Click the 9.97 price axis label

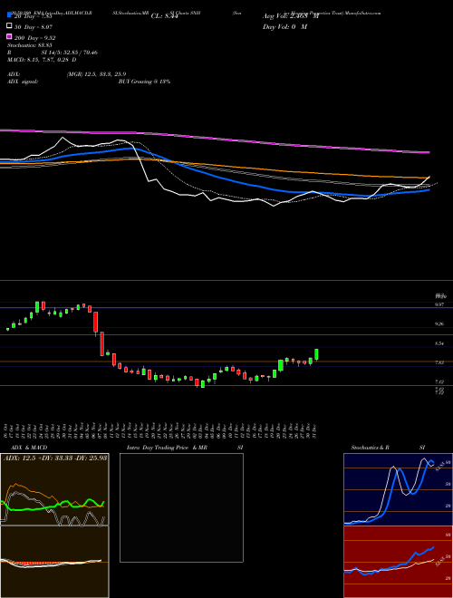click(439, 304)
